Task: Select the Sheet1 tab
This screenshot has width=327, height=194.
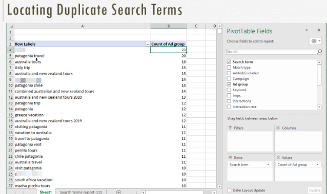Action: point(46,192)
